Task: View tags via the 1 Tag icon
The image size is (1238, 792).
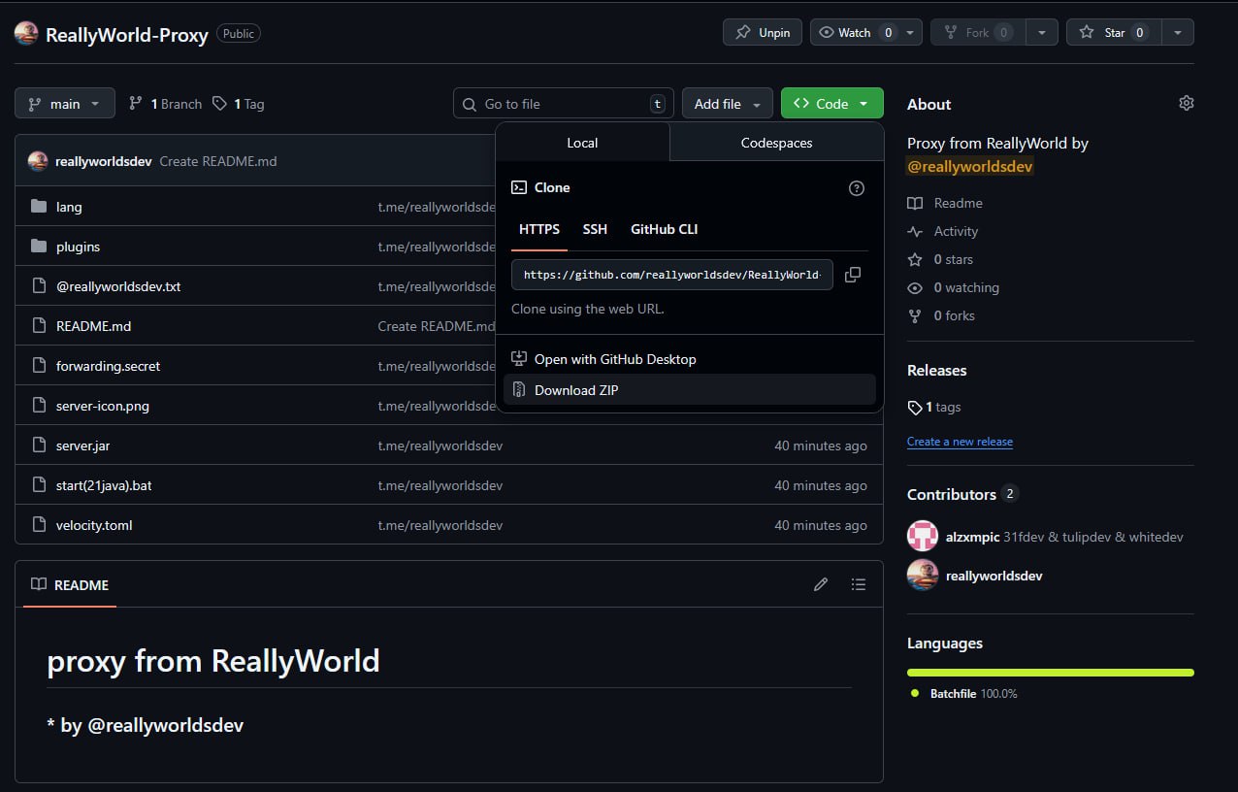Action: (238, 103)
